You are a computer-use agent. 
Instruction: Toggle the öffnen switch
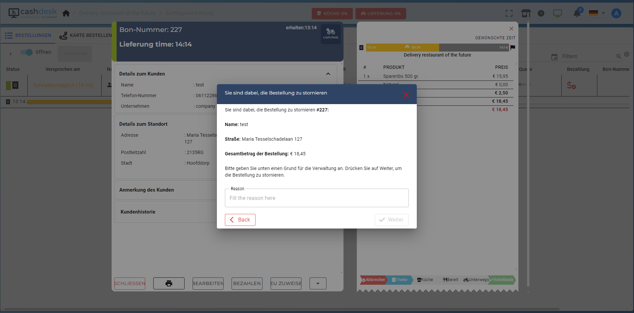[27, 52]
